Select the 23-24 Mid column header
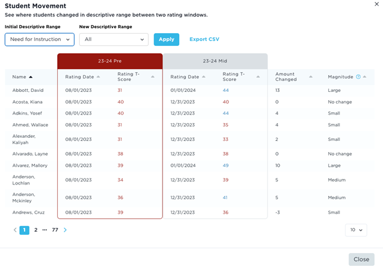The image size is (383, 269). point(215,61)
